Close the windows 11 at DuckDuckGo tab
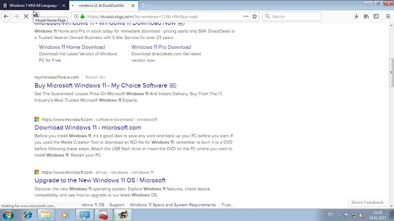 tap(133, 6)
